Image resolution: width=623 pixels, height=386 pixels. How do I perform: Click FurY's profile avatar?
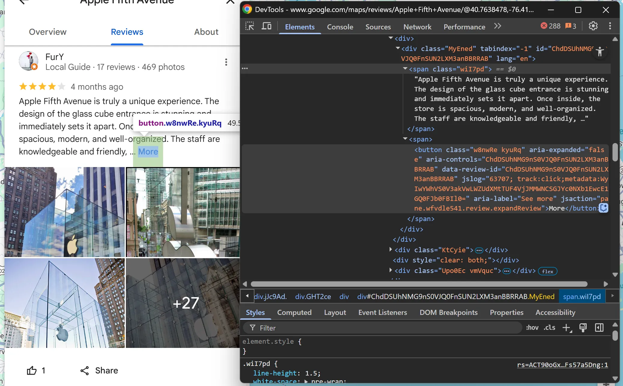[x=29, y=61]
